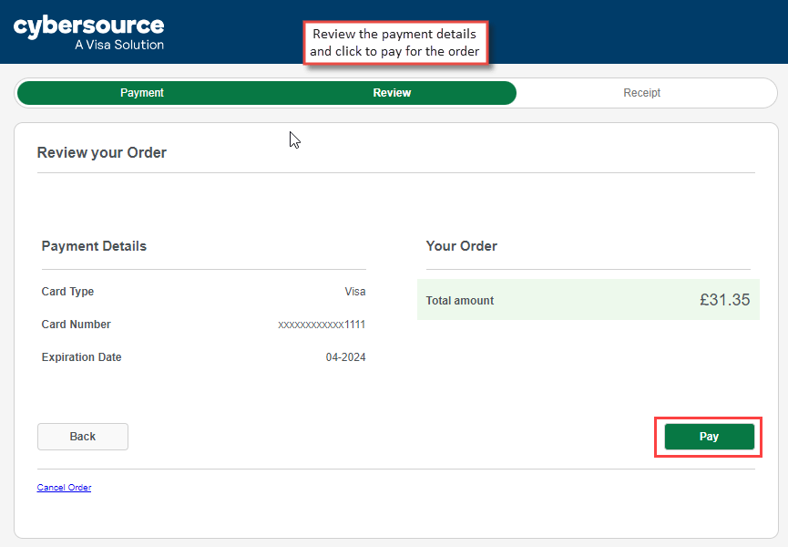
Task: Follow the Cancel Order link
Action: pos(64,488)
